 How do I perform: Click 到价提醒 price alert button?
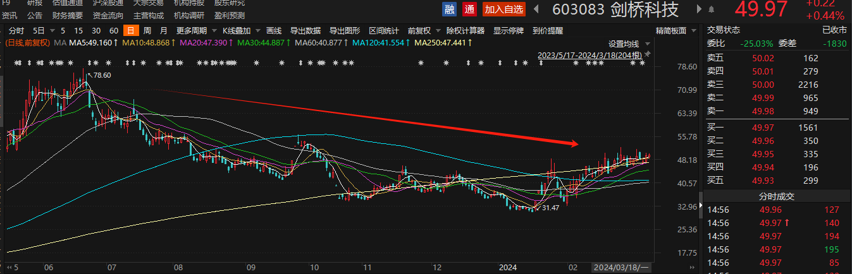point(548,31)
